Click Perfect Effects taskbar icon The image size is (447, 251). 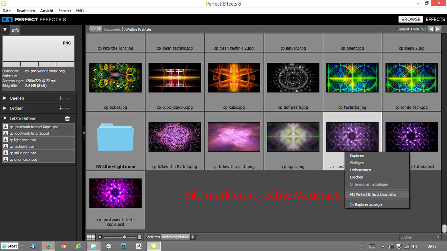[154, 246]
